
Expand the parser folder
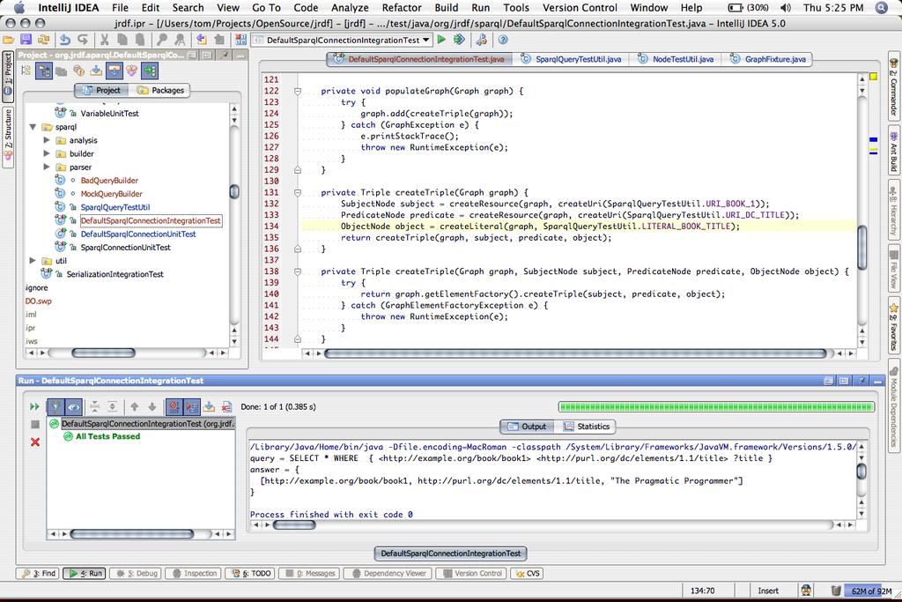click(47, 167)
